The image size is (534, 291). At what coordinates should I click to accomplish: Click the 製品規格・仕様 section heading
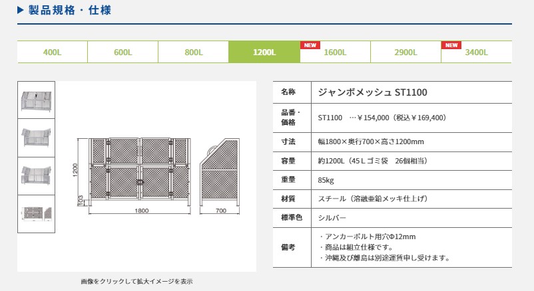(x=70, y=10)
